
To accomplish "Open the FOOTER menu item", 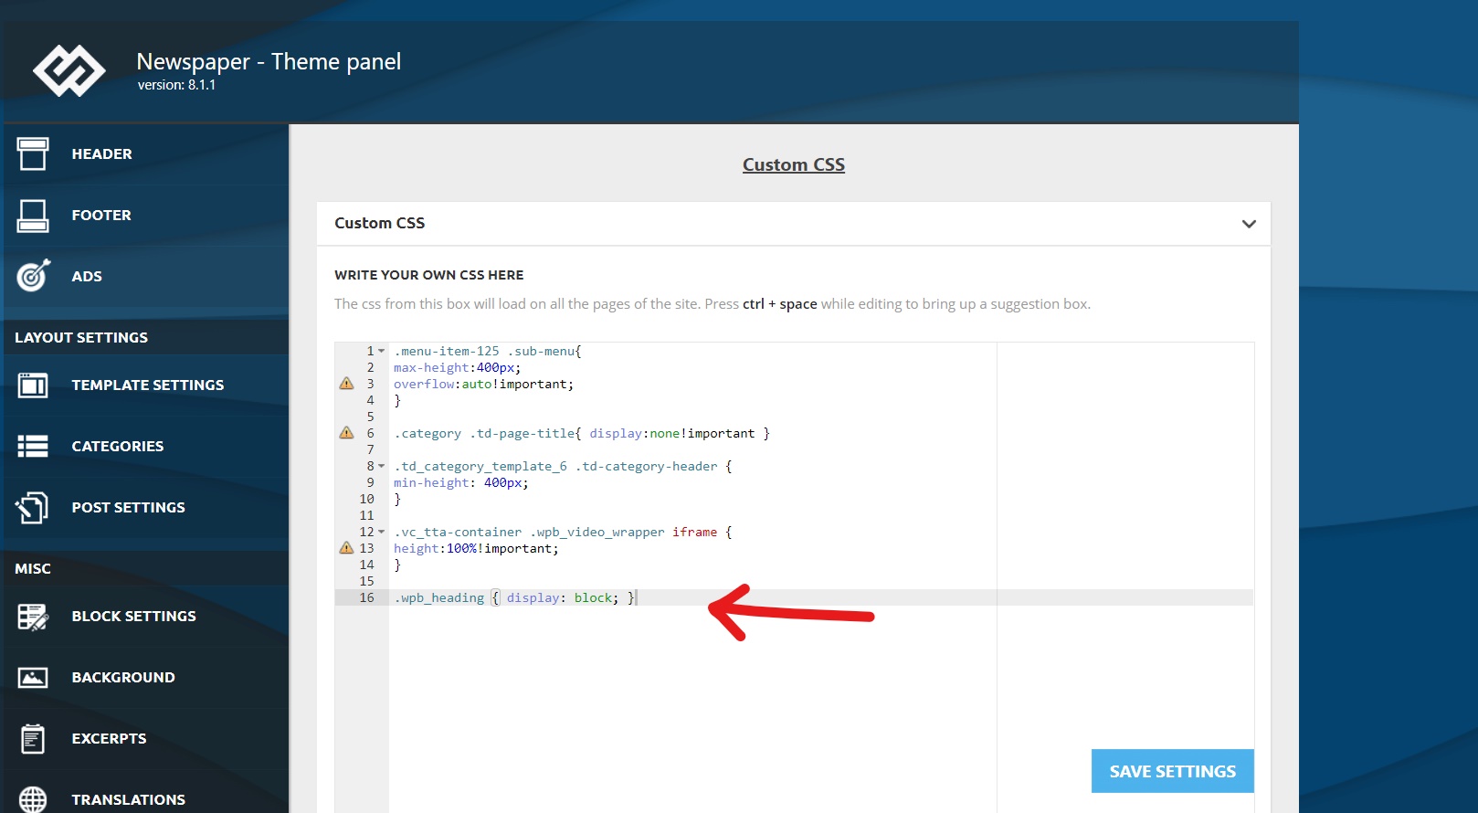I will coord(146,216).
